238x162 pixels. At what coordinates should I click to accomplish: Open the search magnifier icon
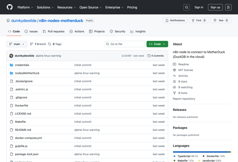(186, 7)
